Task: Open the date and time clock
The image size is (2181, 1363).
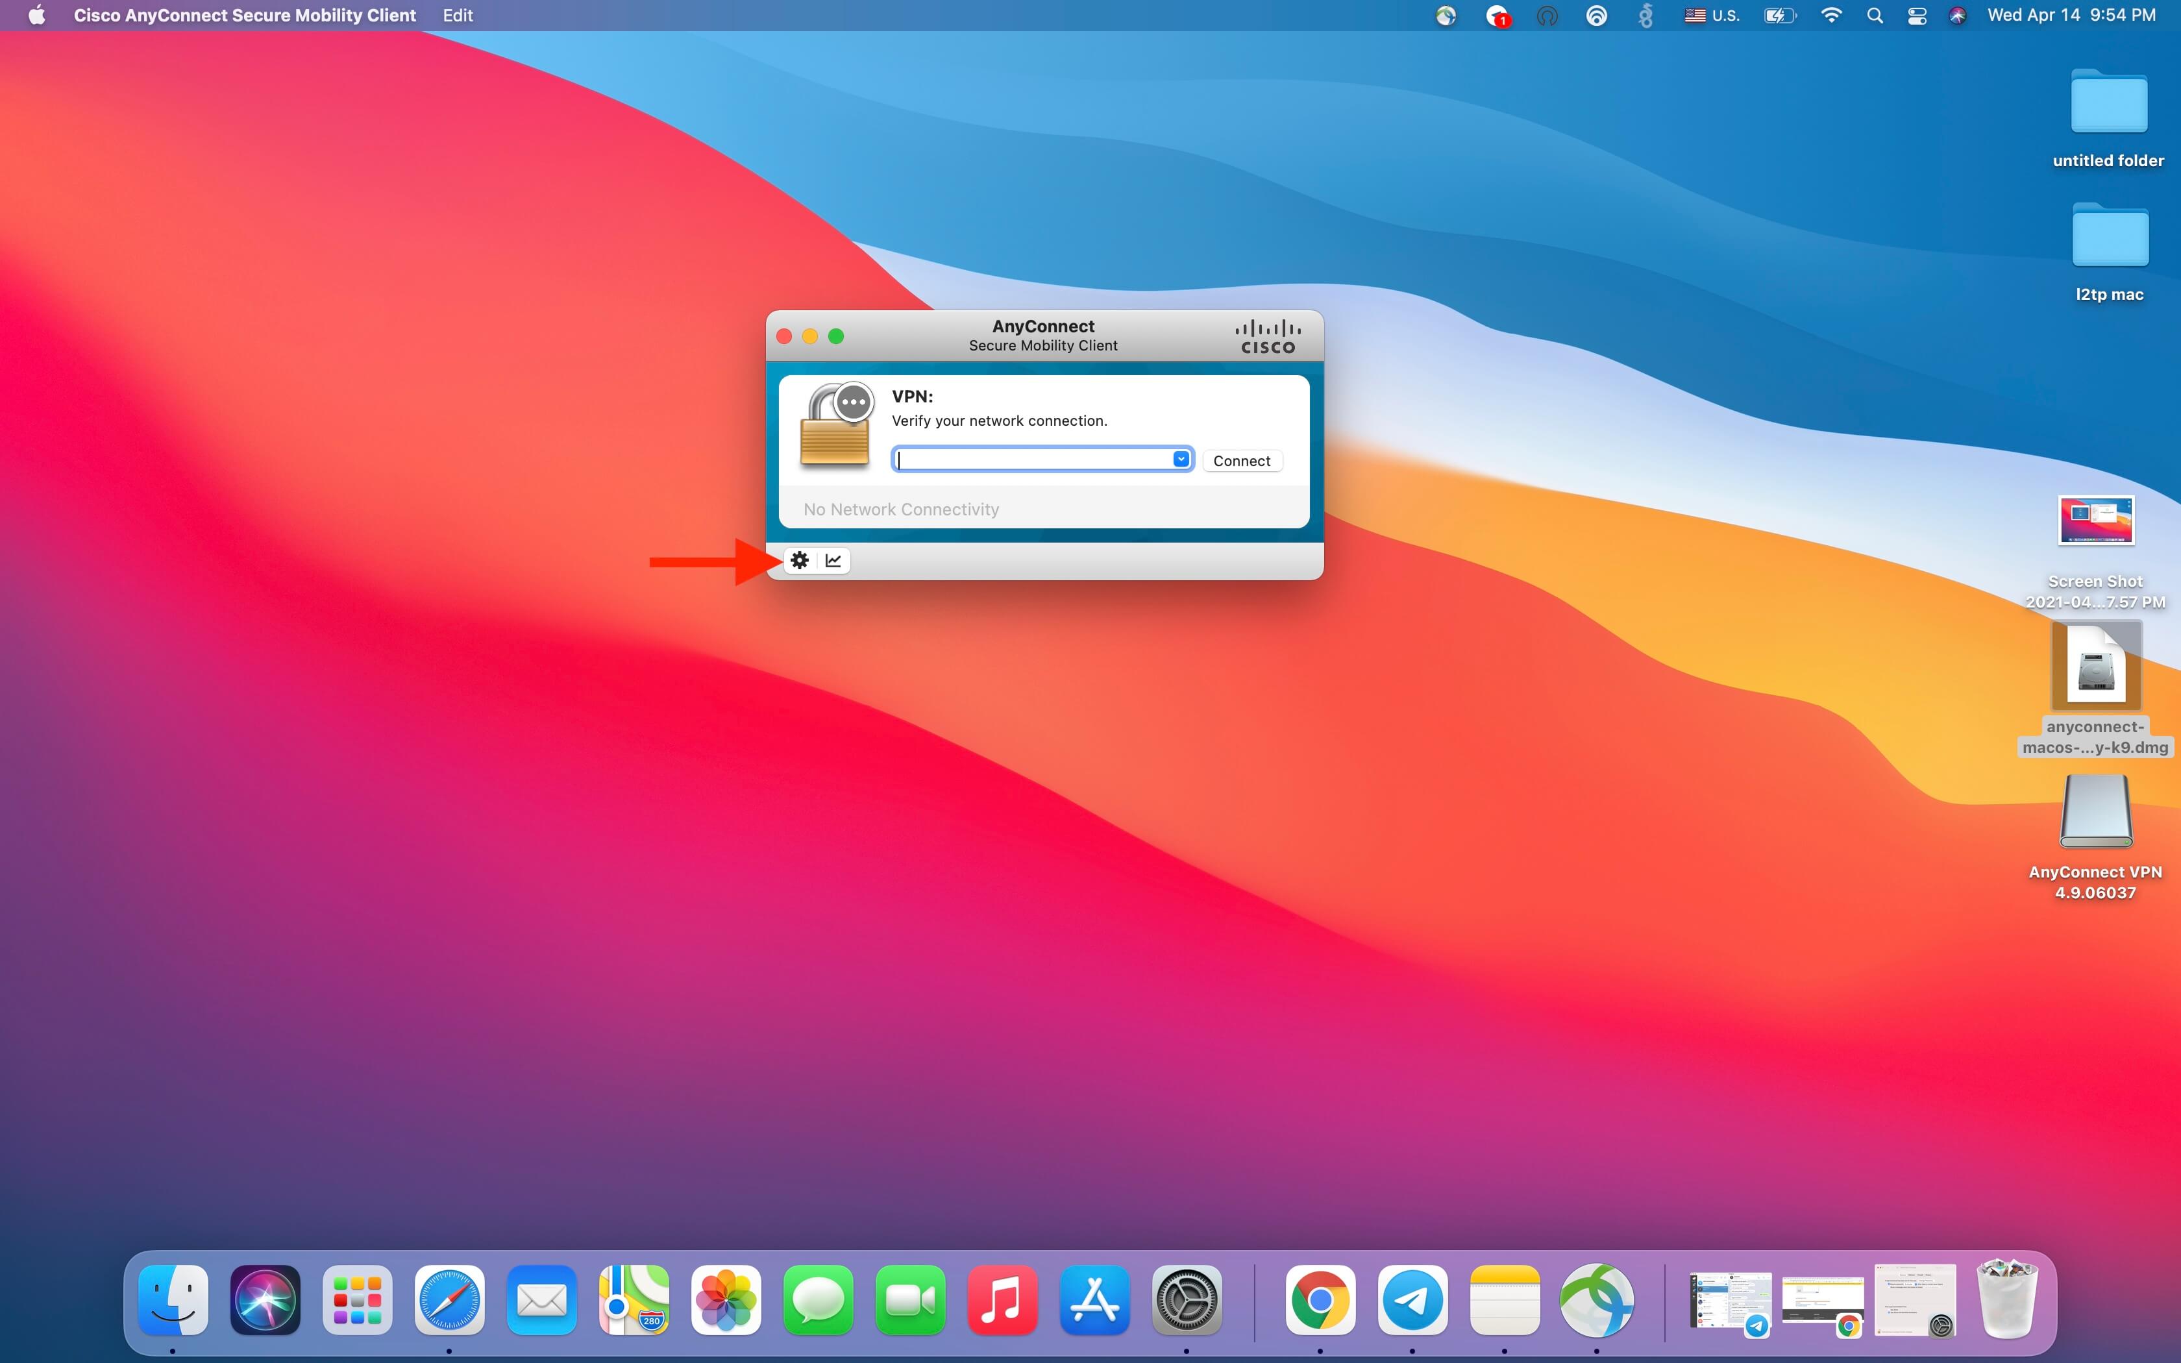Action: click(x=2071, y=16)
